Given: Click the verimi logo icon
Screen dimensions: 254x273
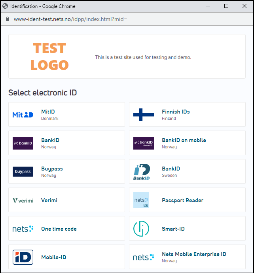Looking at the screenshot, I should (23, 200).
